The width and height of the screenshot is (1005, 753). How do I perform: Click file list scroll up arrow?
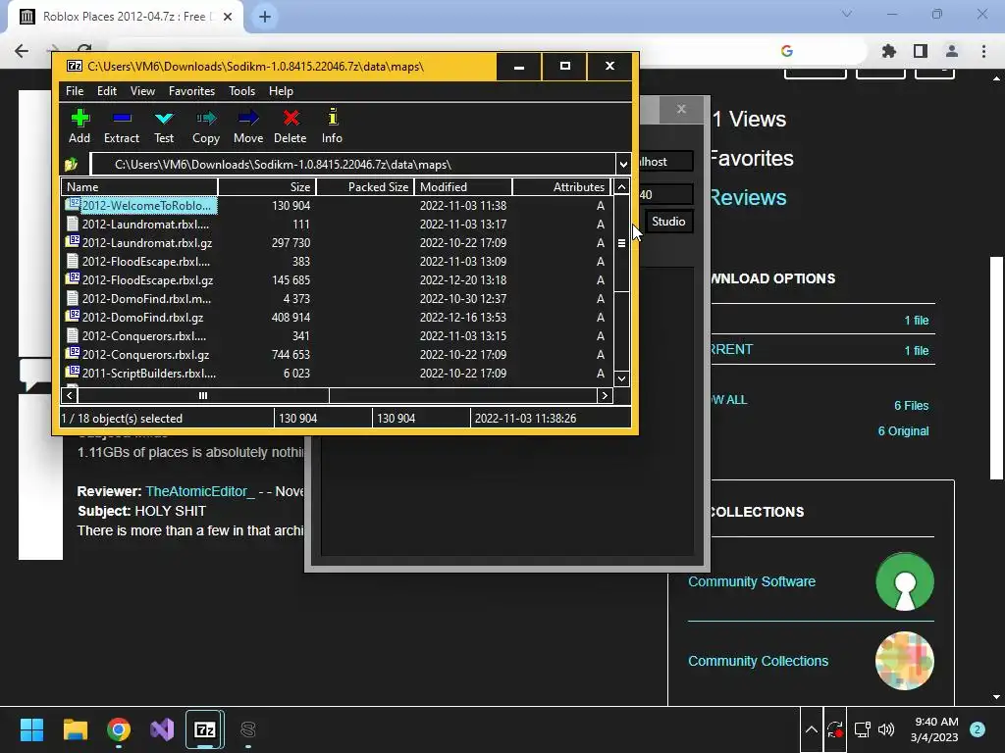tap(621, 187)
